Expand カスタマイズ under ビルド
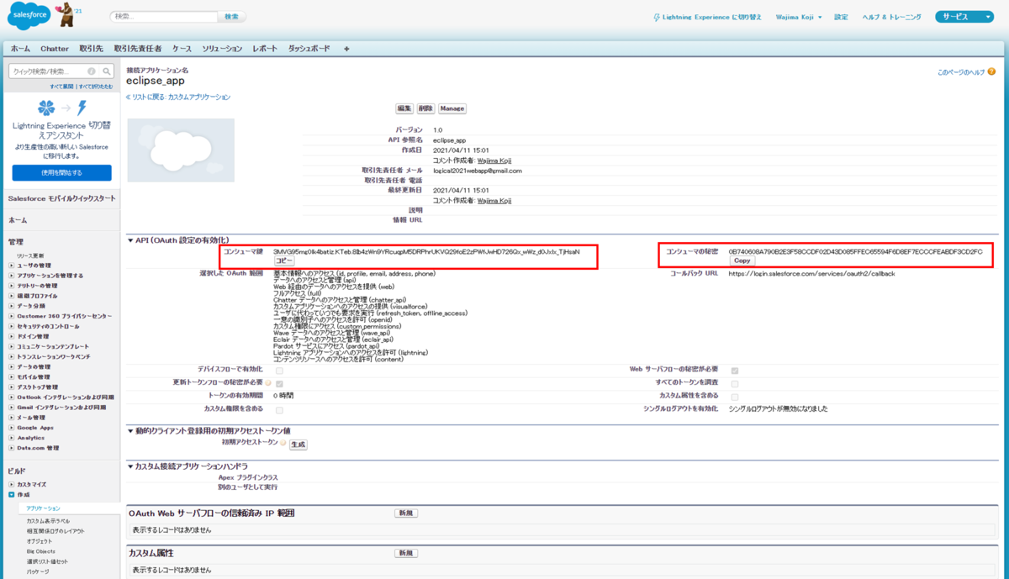This screenshot has width=1009, height=579. [x=12, y=485]
